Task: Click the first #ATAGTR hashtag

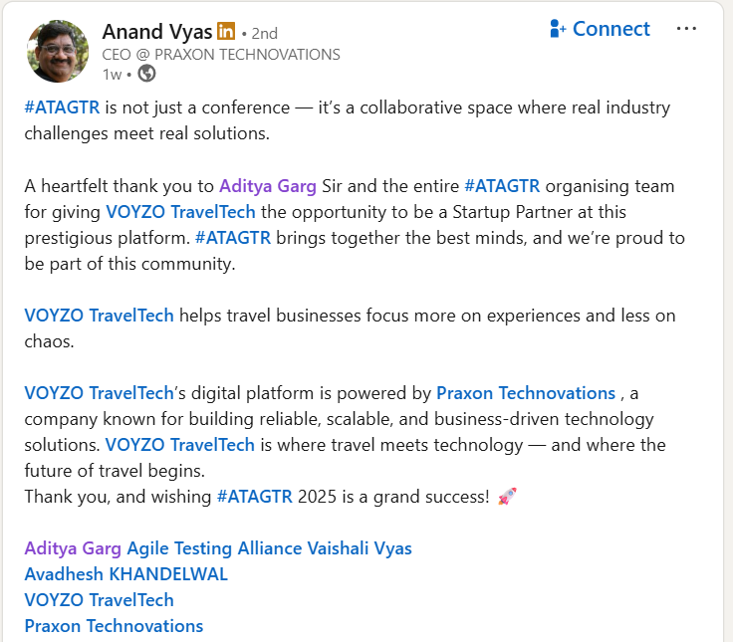Action: 61,107
